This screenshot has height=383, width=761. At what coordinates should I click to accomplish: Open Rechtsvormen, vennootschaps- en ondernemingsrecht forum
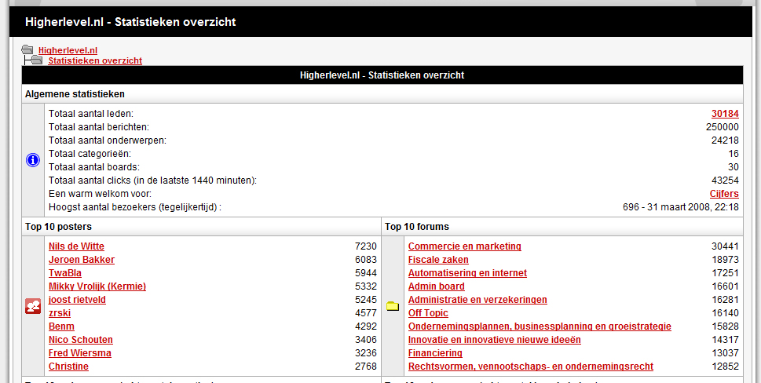[530, 367]
